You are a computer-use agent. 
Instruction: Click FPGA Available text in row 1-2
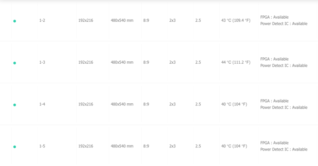coord(274,17)
